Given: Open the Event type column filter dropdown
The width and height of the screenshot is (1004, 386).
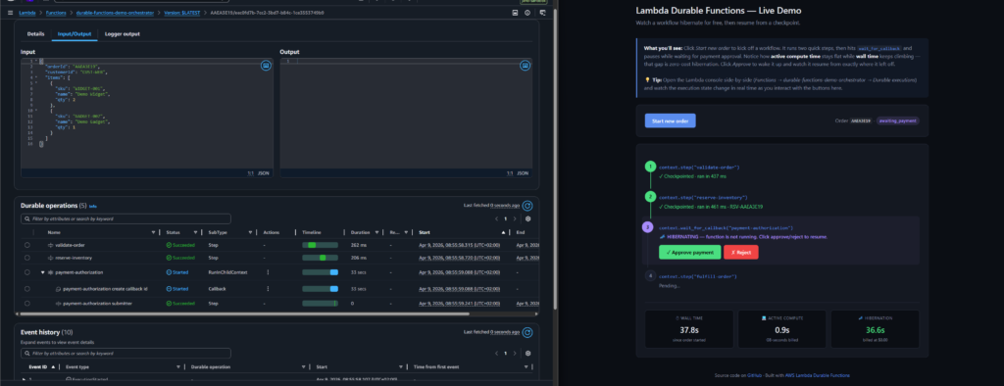Looking at the screenshot, I should [178, 366].
